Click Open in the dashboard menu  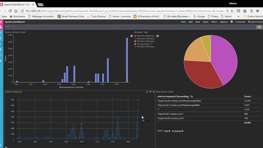click(x=205, y=22)
